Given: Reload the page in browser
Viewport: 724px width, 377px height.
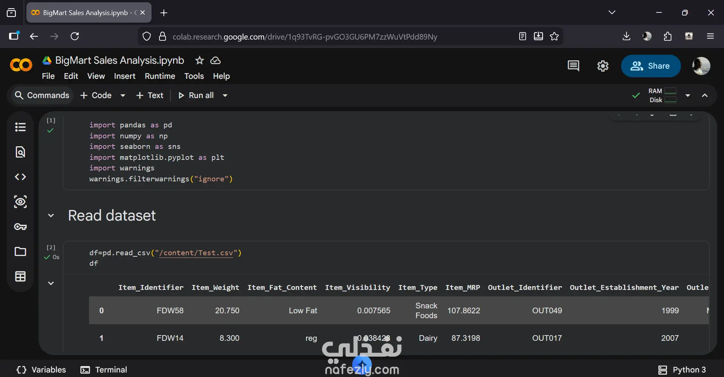Looking at the screenshot, I should [75, 36].
